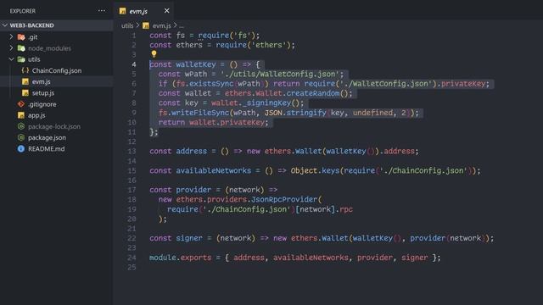Open package-lock.json file
The height and width of the screenshot is (305, 543).
coord(54,126)
